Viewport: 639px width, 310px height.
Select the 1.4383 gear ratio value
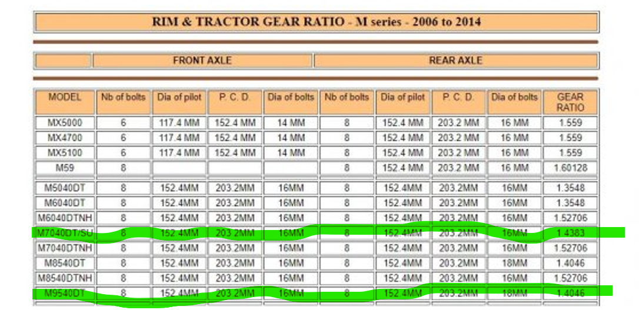tap(570, 233)
